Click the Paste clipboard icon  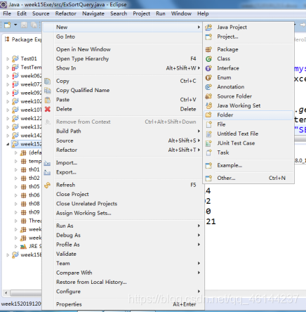(48, 100)
